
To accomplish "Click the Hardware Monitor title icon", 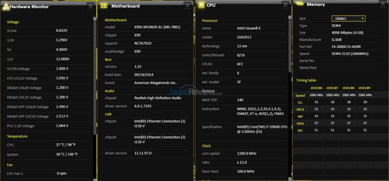I will tap(5, 7).
